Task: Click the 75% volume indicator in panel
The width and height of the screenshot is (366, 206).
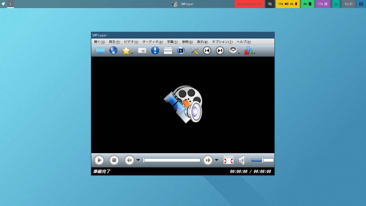Action: (283, 4)
